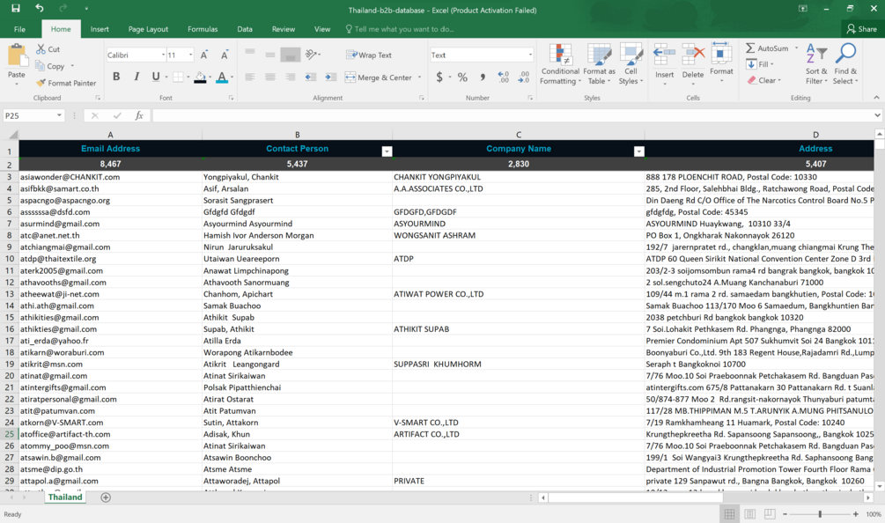Switch to the Formulas tab

pyautogui.click(x=203, y=29)
